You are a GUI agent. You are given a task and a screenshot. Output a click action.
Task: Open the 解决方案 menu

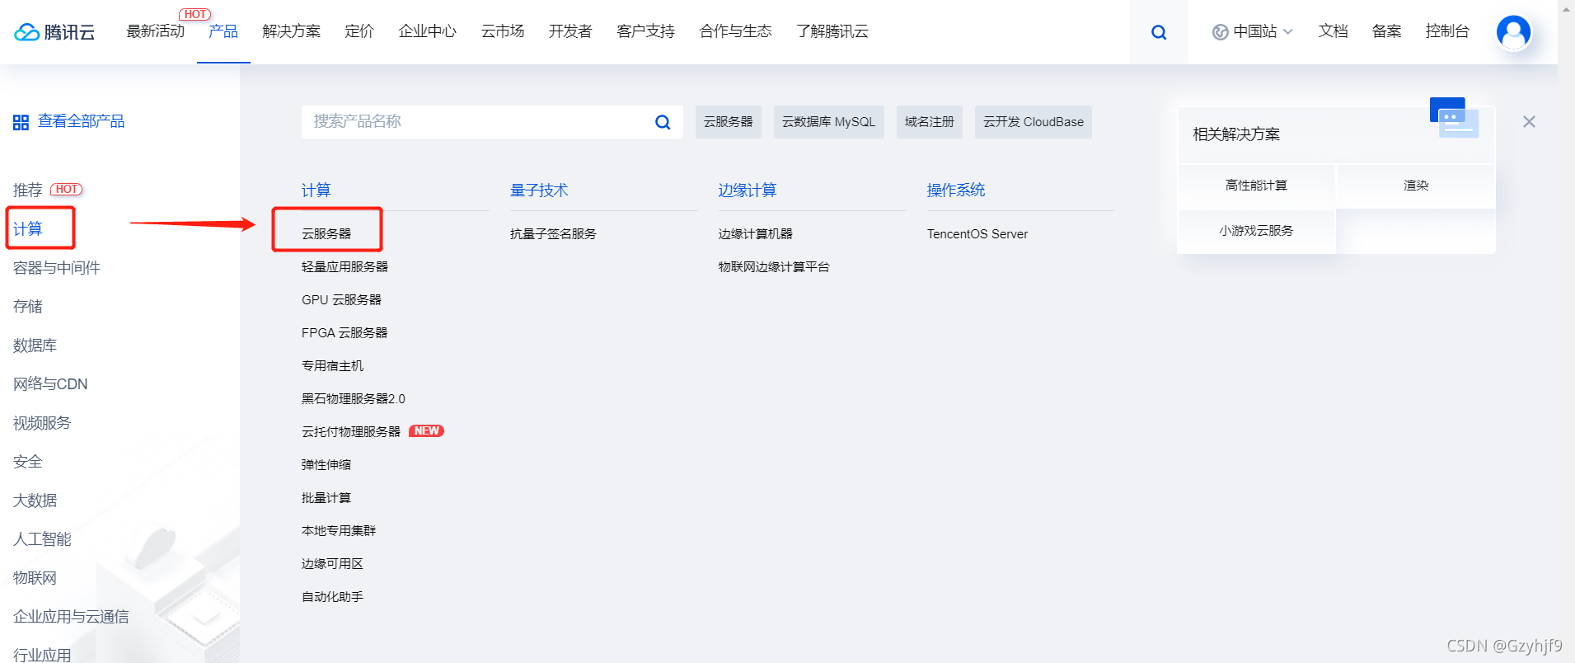[291, 31]
